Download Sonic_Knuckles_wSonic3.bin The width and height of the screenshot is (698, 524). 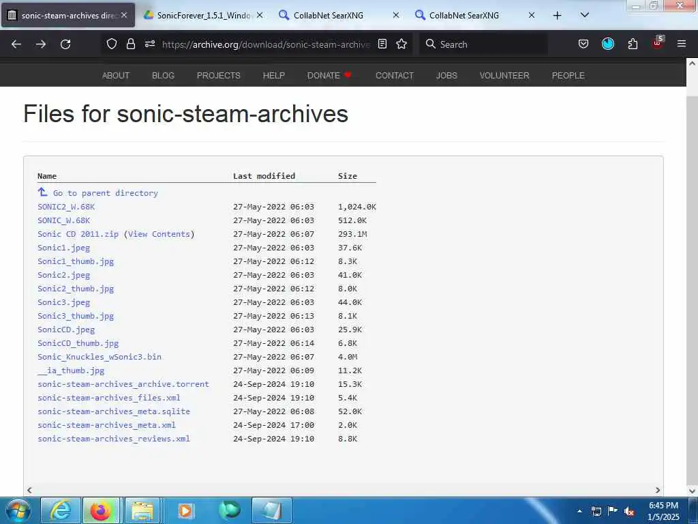click(100, 357)
